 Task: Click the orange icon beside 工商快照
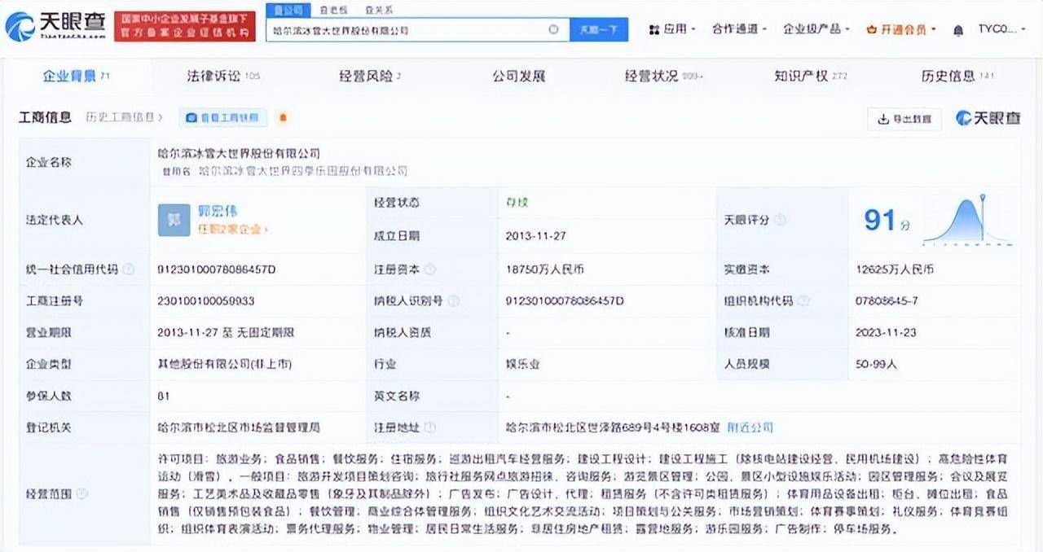tap(283, 117)
